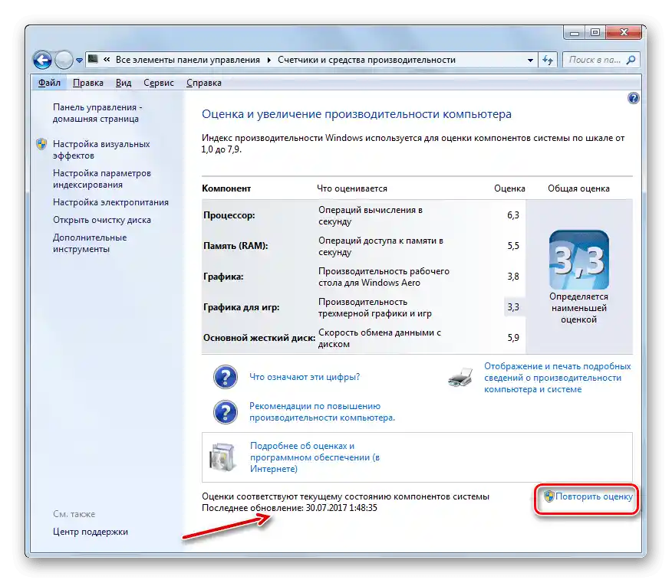This screenshot has width=672, height=583.
Task: Click shield icon on 'Повторить оценку'
Action: click(x=549, y=496)
